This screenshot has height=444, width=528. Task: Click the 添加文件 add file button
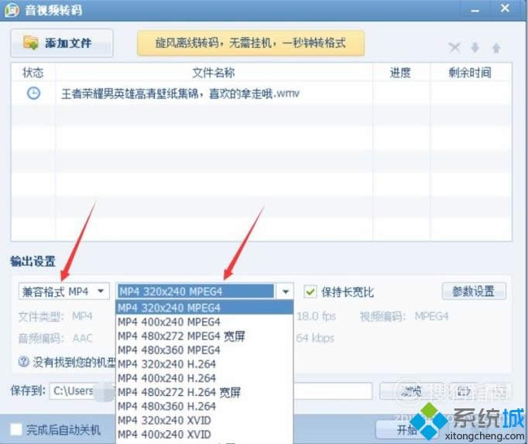tap(62, 43)
